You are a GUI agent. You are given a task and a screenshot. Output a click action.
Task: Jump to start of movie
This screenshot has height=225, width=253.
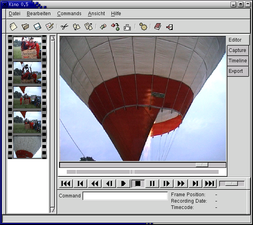coord(66,183)
